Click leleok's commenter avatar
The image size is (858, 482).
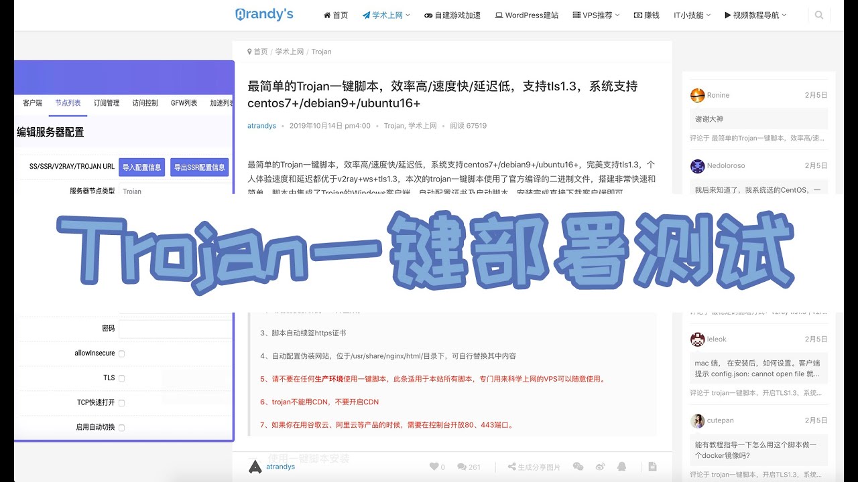(x=697, y=339)
